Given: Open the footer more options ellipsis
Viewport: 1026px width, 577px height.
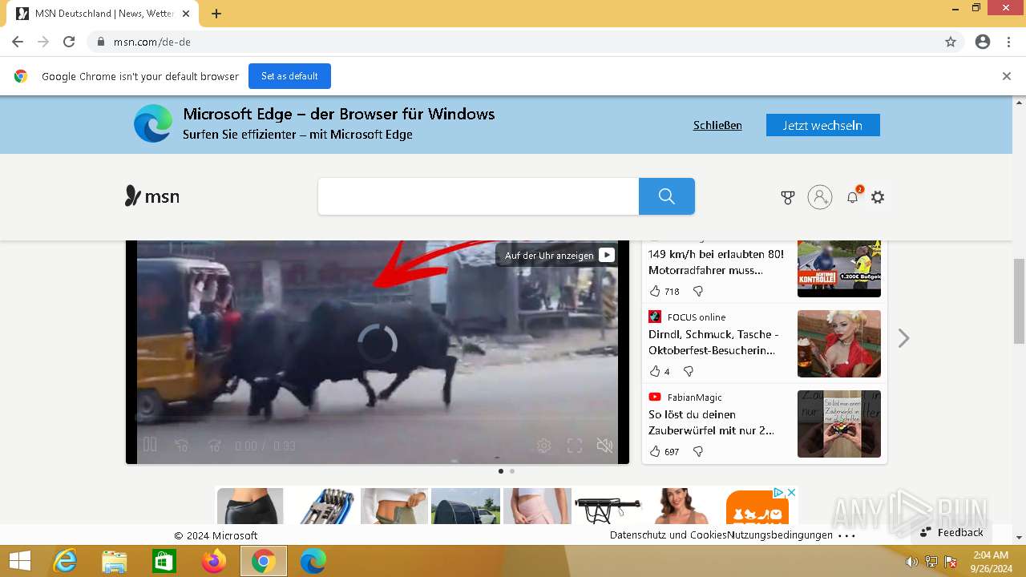Looking at the screenshot, I should [x=846, y=535].
